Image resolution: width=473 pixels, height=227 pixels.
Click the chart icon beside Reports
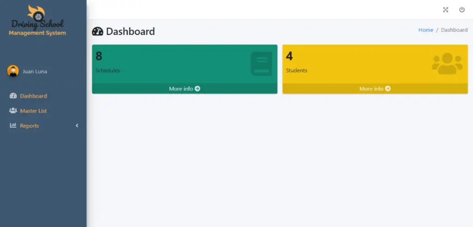click(13, 125)
